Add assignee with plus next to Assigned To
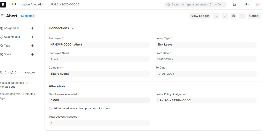This screenshot has width=263, height=136. (x=33, y=28)
